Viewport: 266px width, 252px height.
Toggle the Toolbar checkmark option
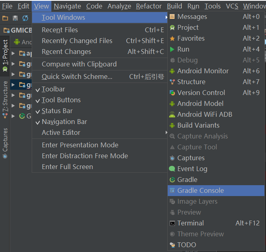[x=100, y=89]
